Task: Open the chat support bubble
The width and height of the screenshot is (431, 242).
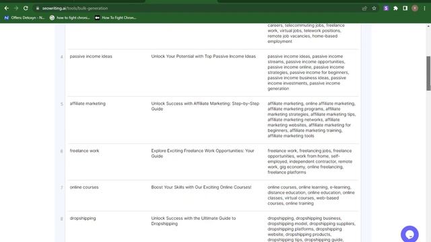Action: [409, 235]
